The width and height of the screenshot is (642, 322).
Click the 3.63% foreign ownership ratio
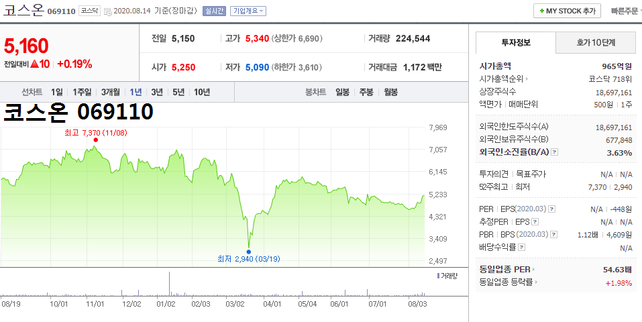[x=621, y=153]
